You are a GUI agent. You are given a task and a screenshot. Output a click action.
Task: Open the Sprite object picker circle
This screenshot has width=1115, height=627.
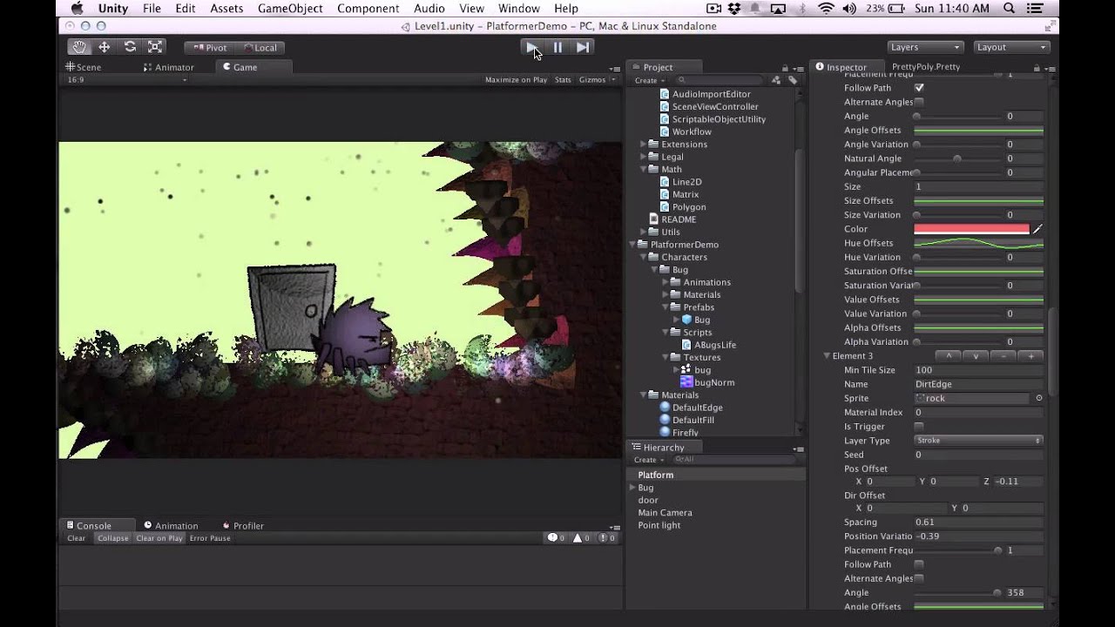[x=1038, y=398]
